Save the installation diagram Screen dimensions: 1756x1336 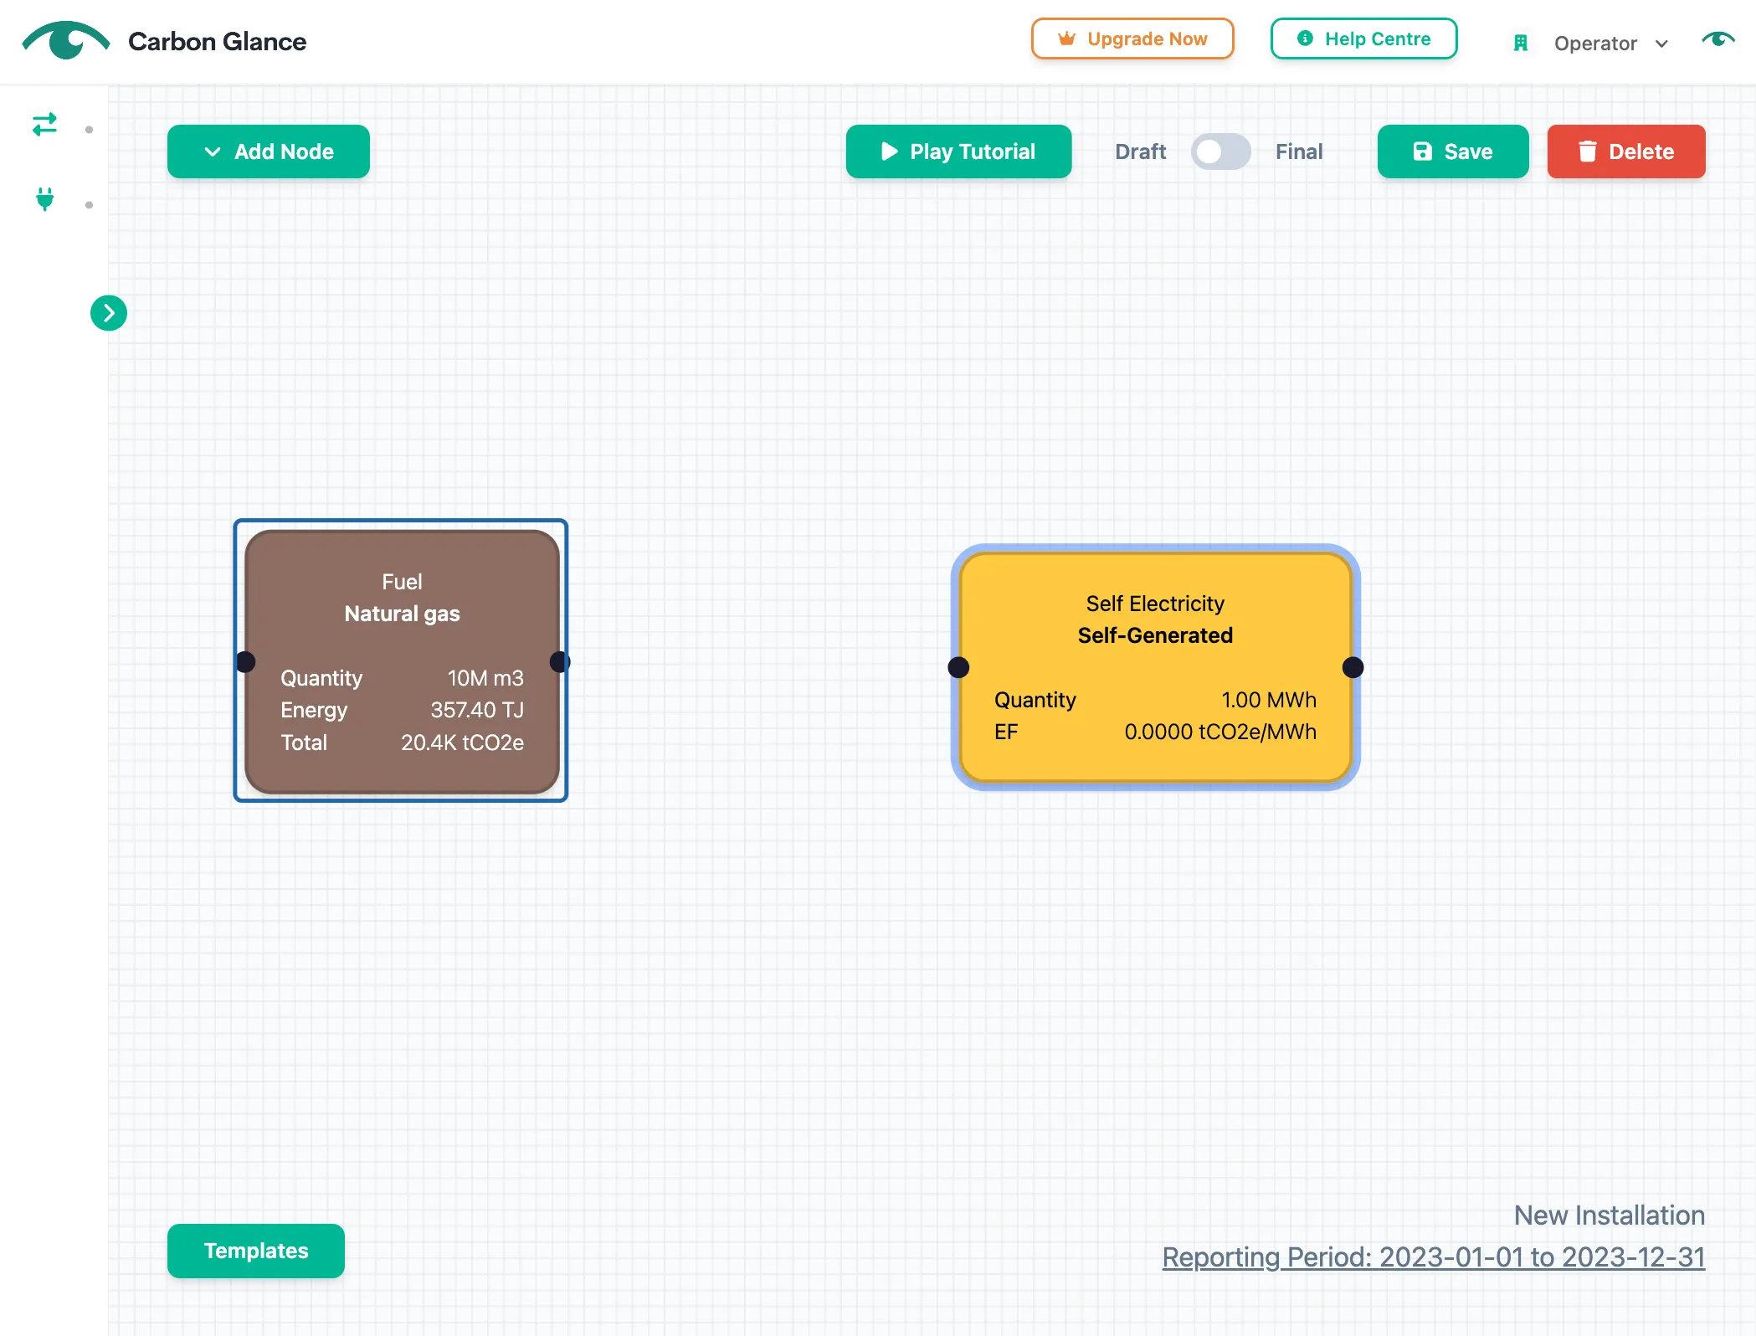pyautogui.click(x=1453, y=152)
